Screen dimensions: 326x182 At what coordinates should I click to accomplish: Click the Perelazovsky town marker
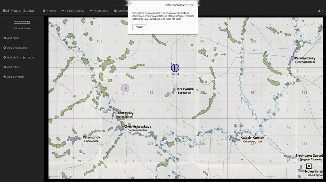292,60
